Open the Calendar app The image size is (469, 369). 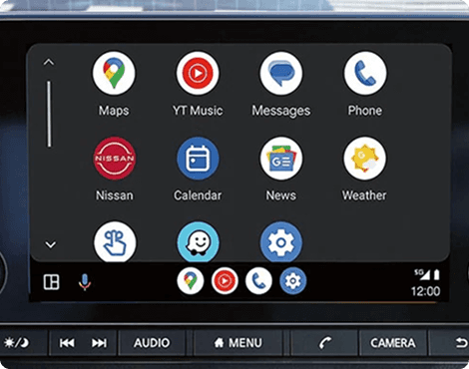(198, 159)
